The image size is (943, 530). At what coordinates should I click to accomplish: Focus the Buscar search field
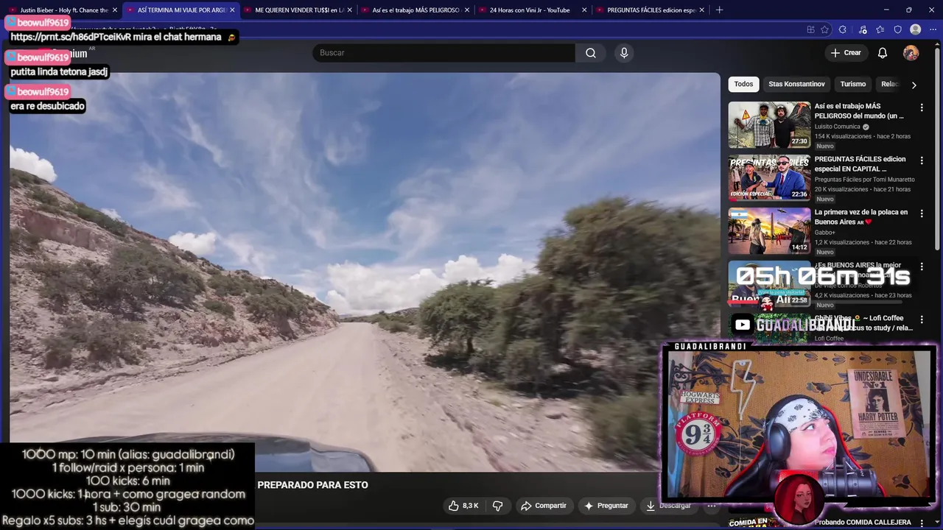pos(444,53)
